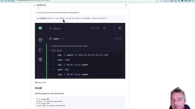195x109 pixels.
Task: Go back with the browser back arrow
Action: 2,1
